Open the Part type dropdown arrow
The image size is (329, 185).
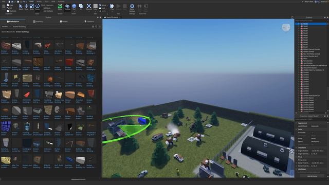[x=74, y=11]
